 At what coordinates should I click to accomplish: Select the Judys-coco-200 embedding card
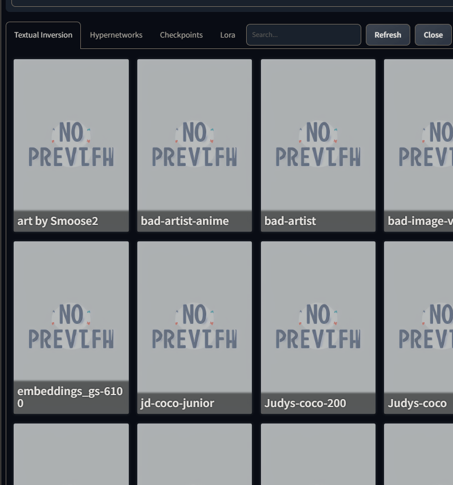pos(318,327)
